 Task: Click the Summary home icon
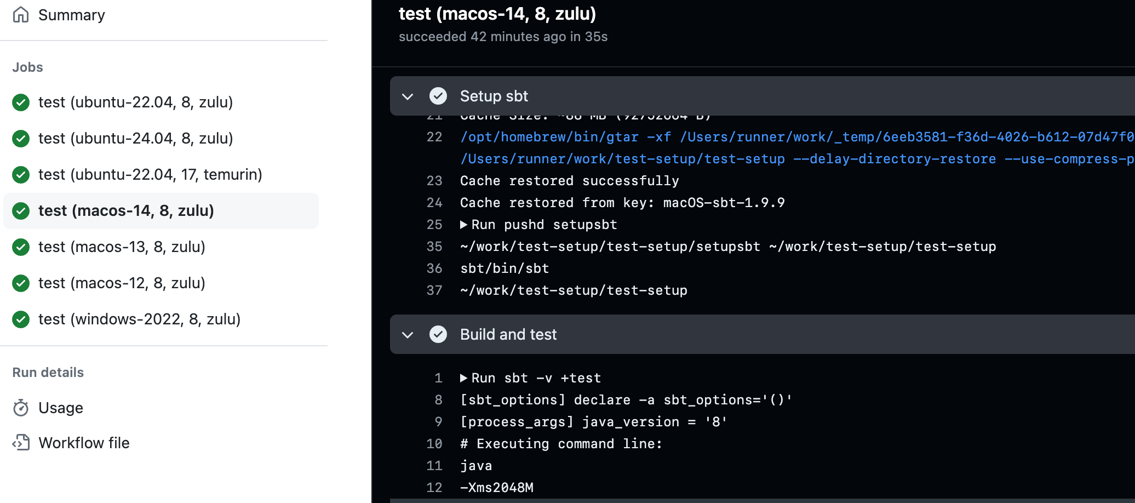(x=21, y=15)
